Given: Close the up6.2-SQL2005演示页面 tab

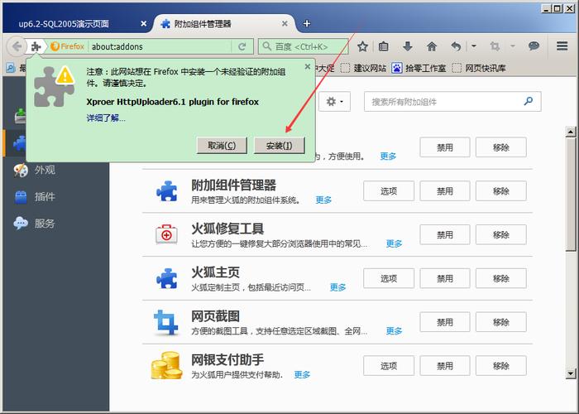Looking at the screenshot, I should (x=144, y=24).
